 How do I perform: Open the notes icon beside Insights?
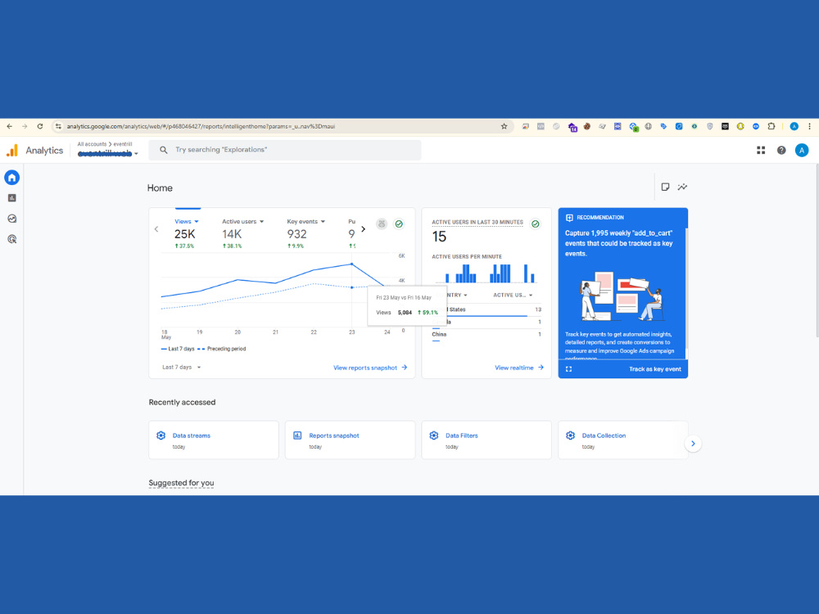[x=665, y=187]
